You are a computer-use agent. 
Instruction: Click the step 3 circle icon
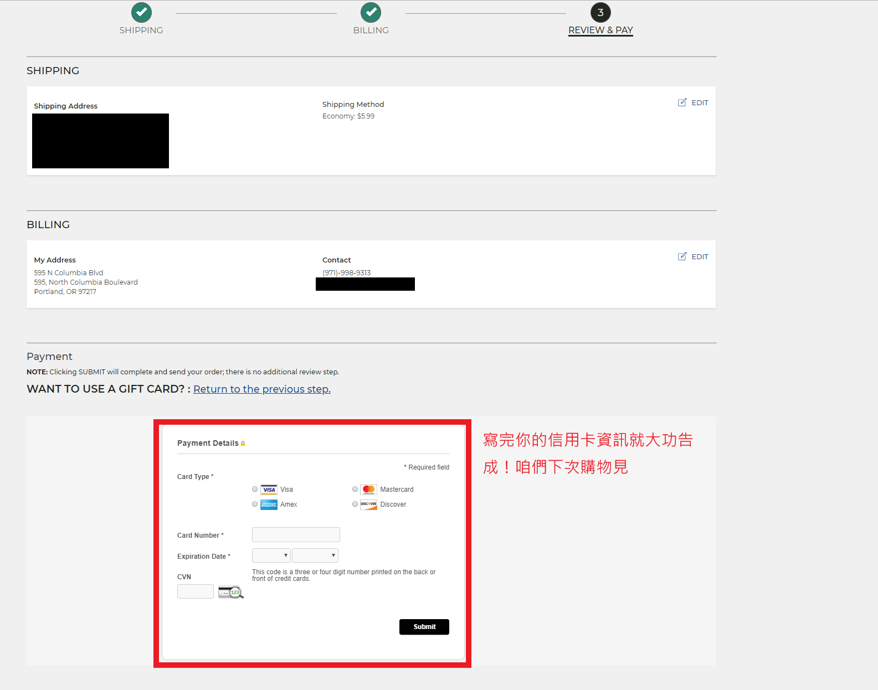click(x=600, y=12)
